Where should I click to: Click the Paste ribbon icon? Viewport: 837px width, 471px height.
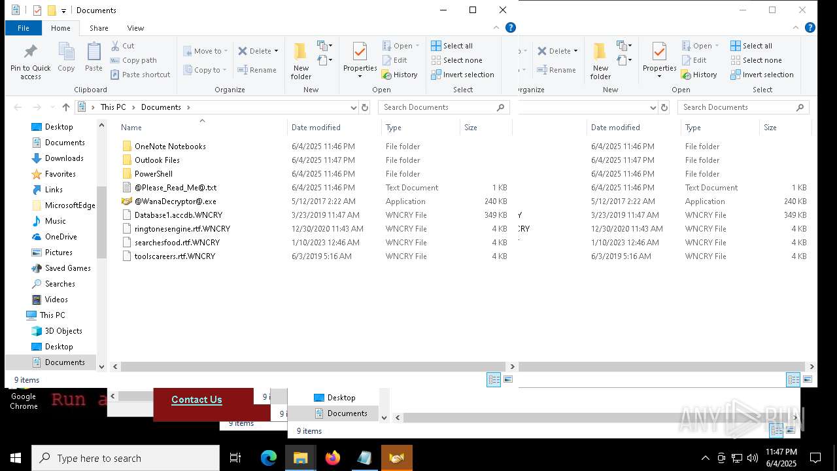click(x=94, y=57)
